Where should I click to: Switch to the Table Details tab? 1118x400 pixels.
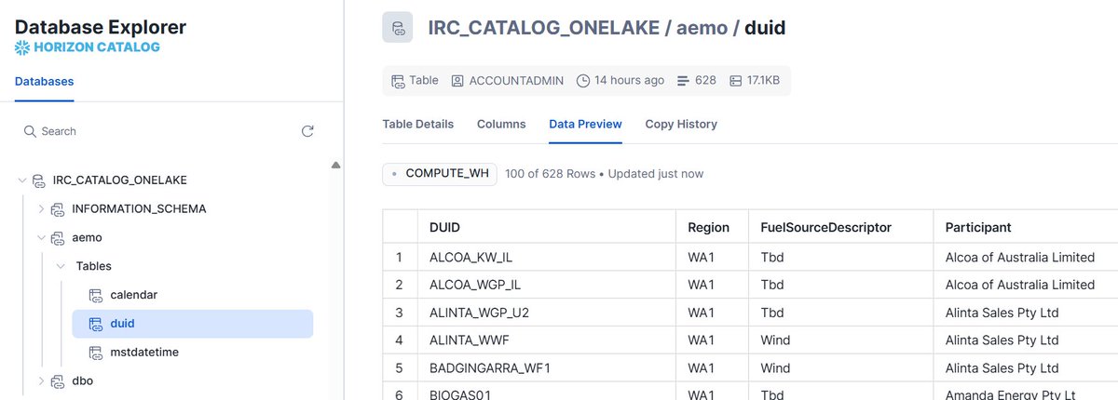418,124
